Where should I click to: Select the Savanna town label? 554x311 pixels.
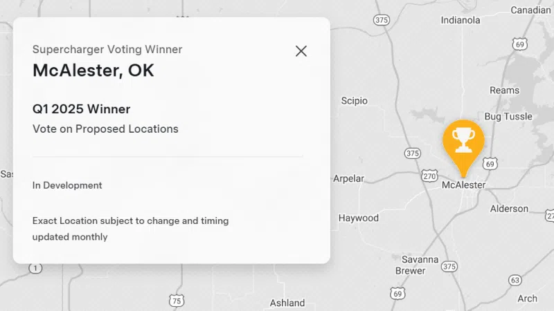tap(420, 260)
